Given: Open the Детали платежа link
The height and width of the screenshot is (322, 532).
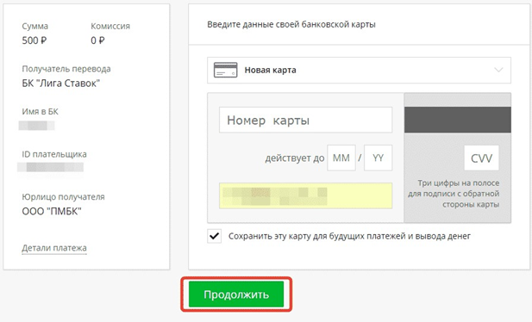Looking at the screenshot, I should click(x=54, y=248).
